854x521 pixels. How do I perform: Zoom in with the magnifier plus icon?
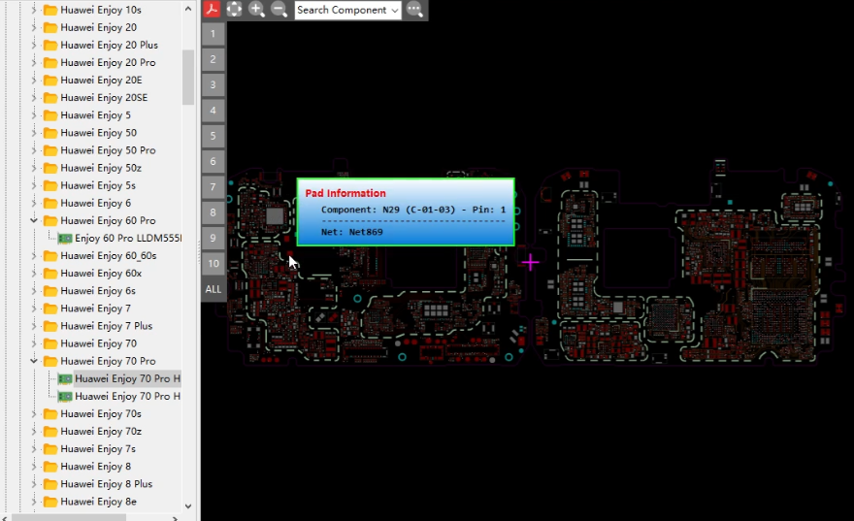(x=256, y=10)
